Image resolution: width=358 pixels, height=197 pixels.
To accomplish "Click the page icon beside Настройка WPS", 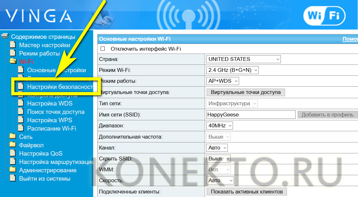I will (x=21, y=120).
